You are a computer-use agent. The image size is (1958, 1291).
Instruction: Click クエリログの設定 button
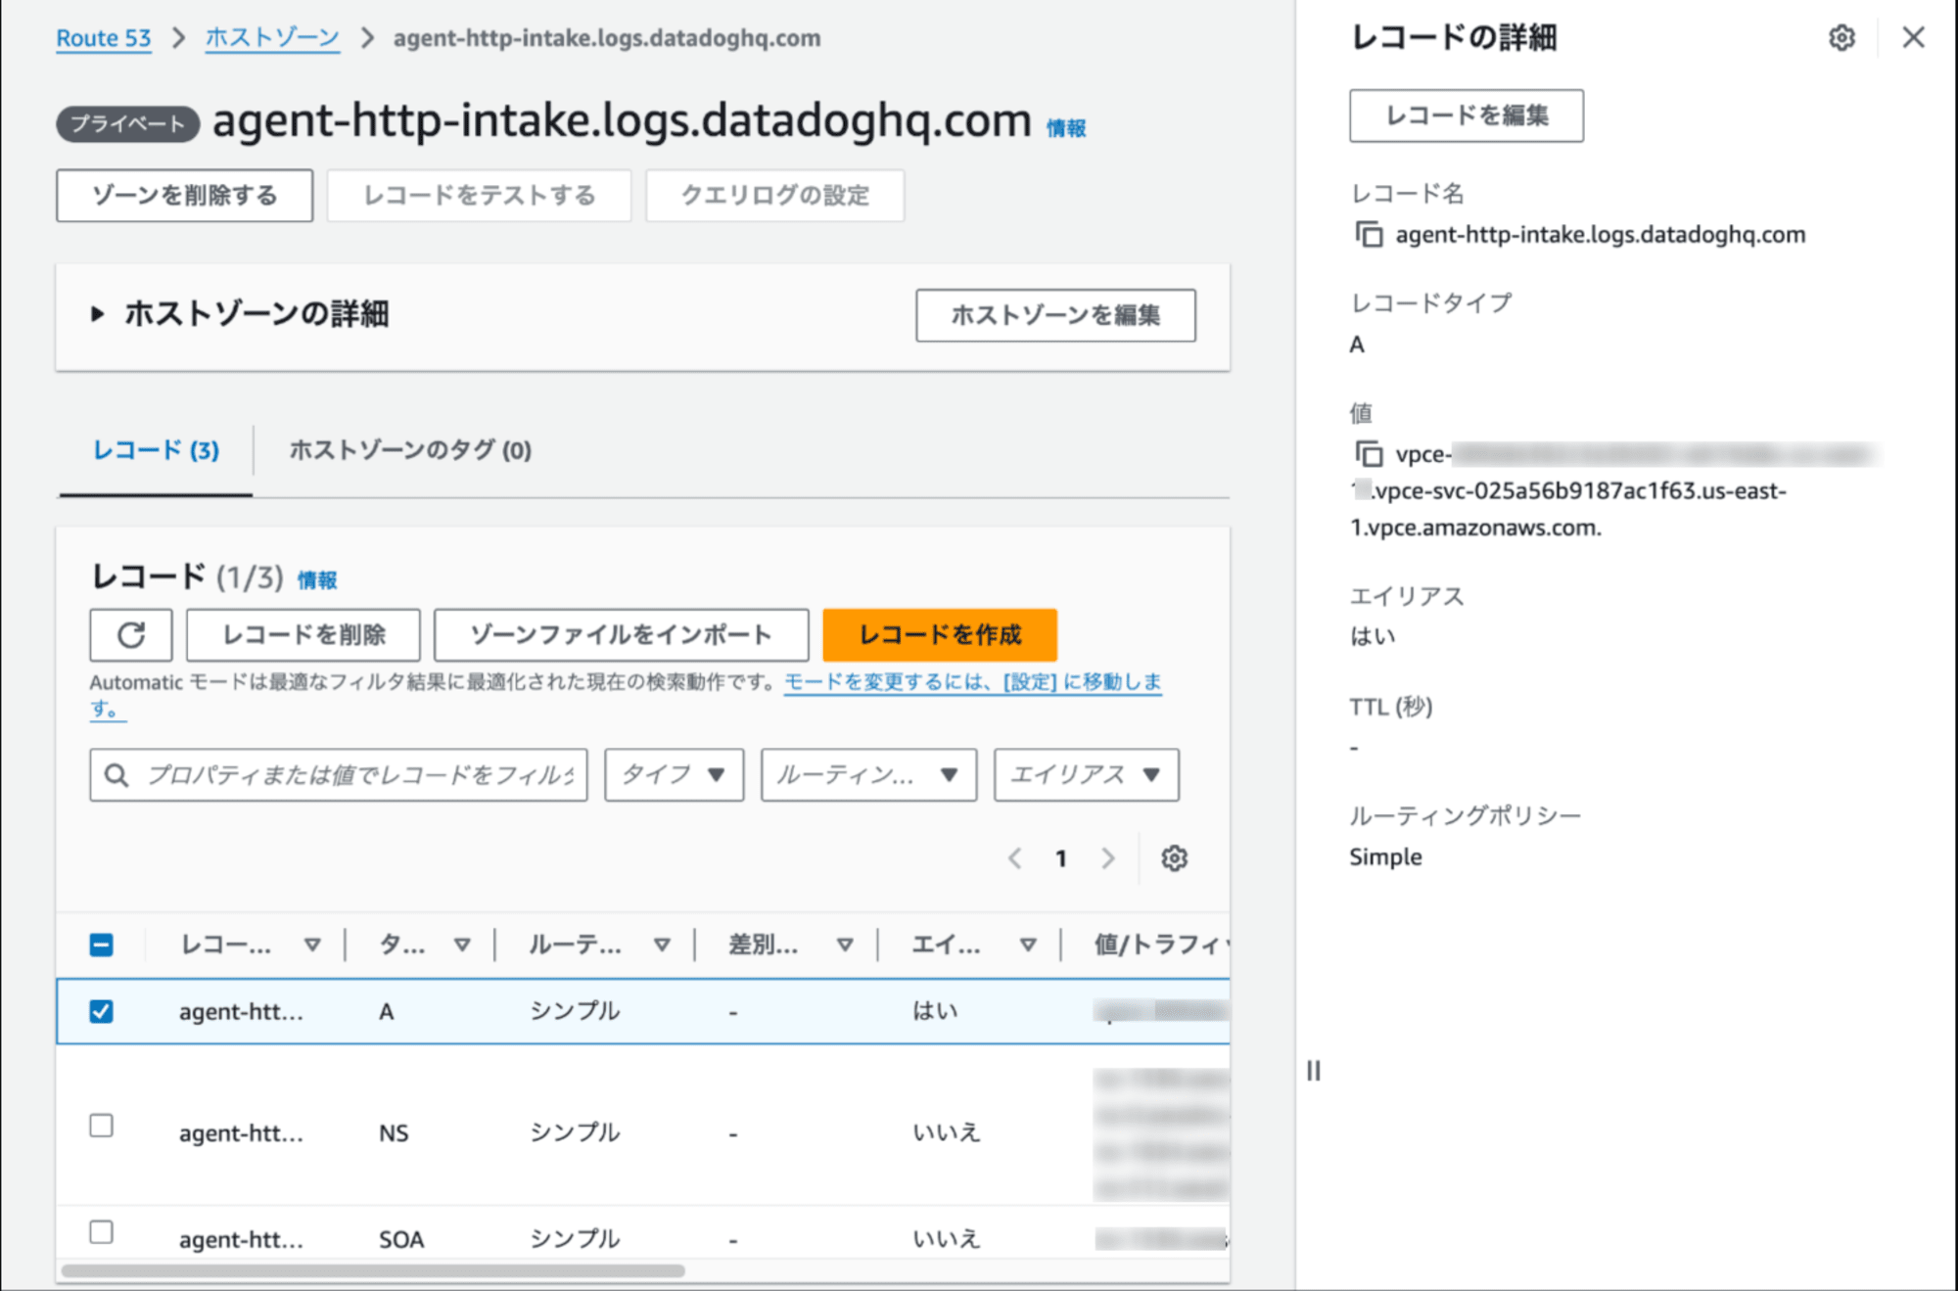point(774,196)
